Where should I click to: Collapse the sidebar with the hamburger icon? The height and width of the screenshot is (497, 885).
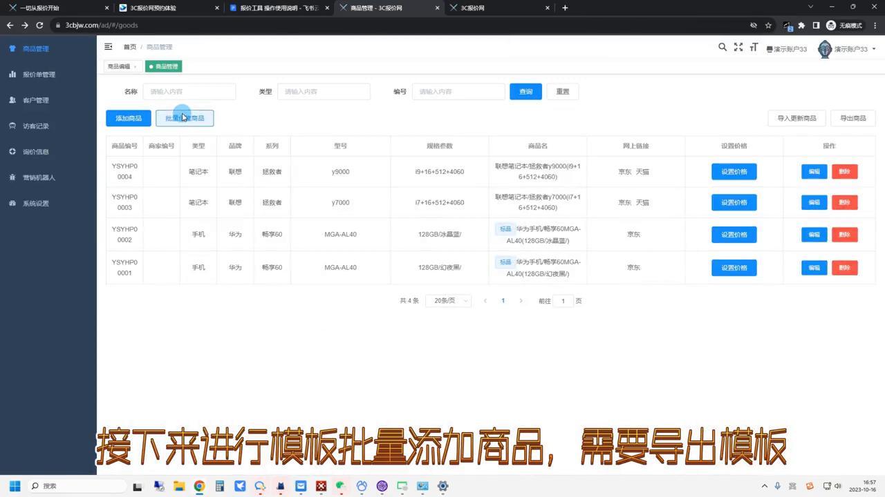coord(108,46)
